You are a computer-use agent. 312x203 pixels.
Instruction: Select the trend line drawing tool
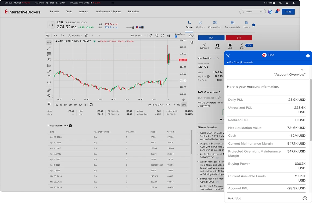click(x=49, y=48)
